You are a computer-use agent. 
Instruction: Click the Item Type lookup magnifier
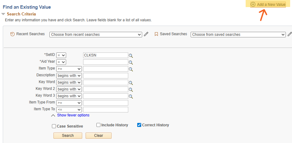131,69
